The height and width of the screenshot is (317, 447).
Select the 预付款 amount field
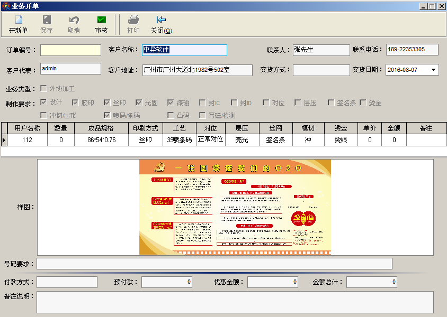[x=166, y=282]
